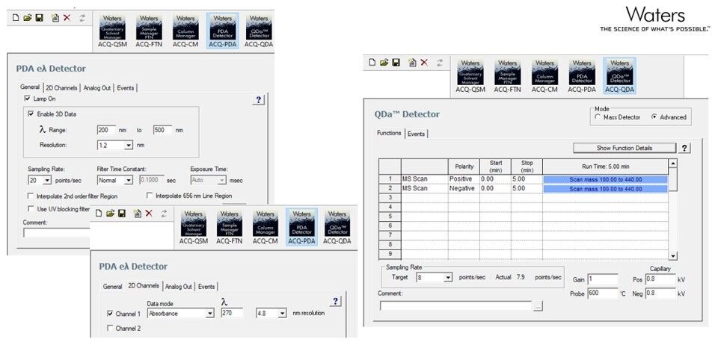This screenshot has width=718, height=345.
Task: Click red Delete X icon in QDa Detector window
Action: click(424, 63)
